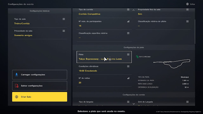Open the Classificação mínima de piloto list icon
The height and width of the screenshot is (114, 203).
tap(187, 21)
